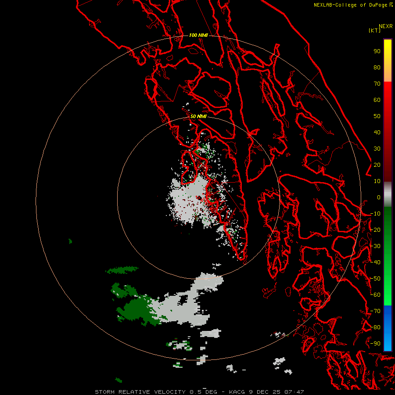Click the '-30' value on the velocity scale
The height and width of the screenshot is (395, 395).
(x=375, y=246)
